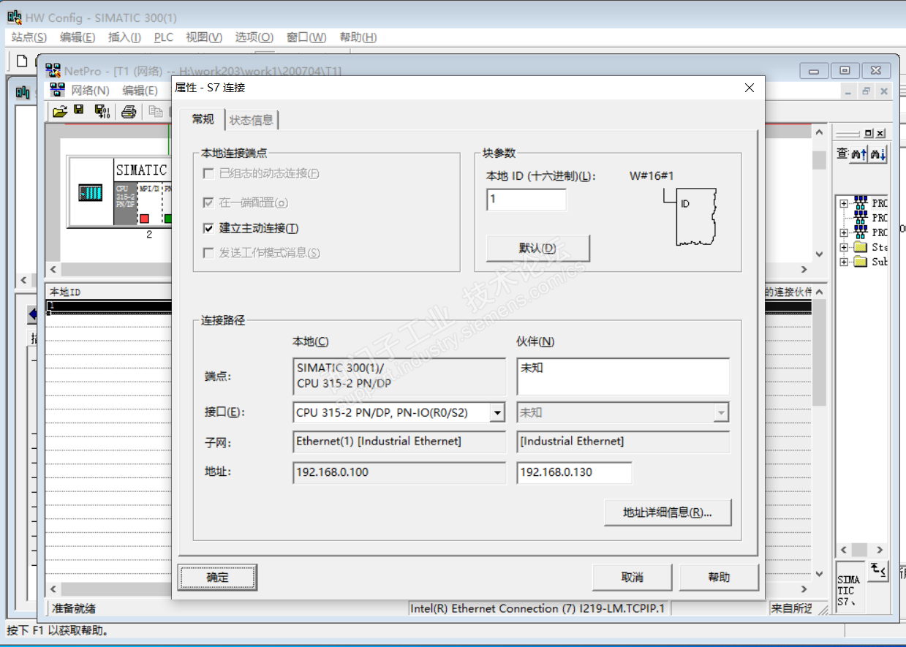Open the partner 接口 dropdown showing 未知

pyautogui.click(x=721, y=412)
